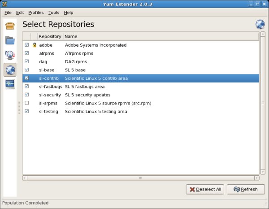269x209 pixels.
Task: Click the globe icon at top right
Action: [x=260, y=24]
